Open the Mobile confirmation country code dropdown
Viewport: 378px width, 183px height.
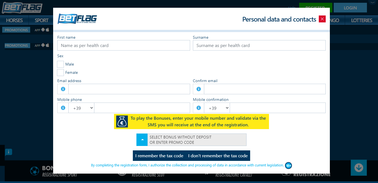click(x=217, y=108)
